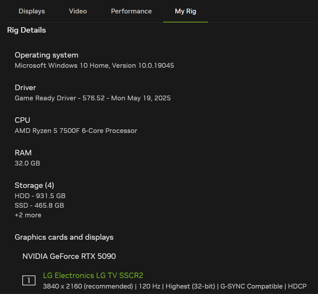Select the Operating system label
The width and height of the screenshot is (318, 294).
pos(46,55)
